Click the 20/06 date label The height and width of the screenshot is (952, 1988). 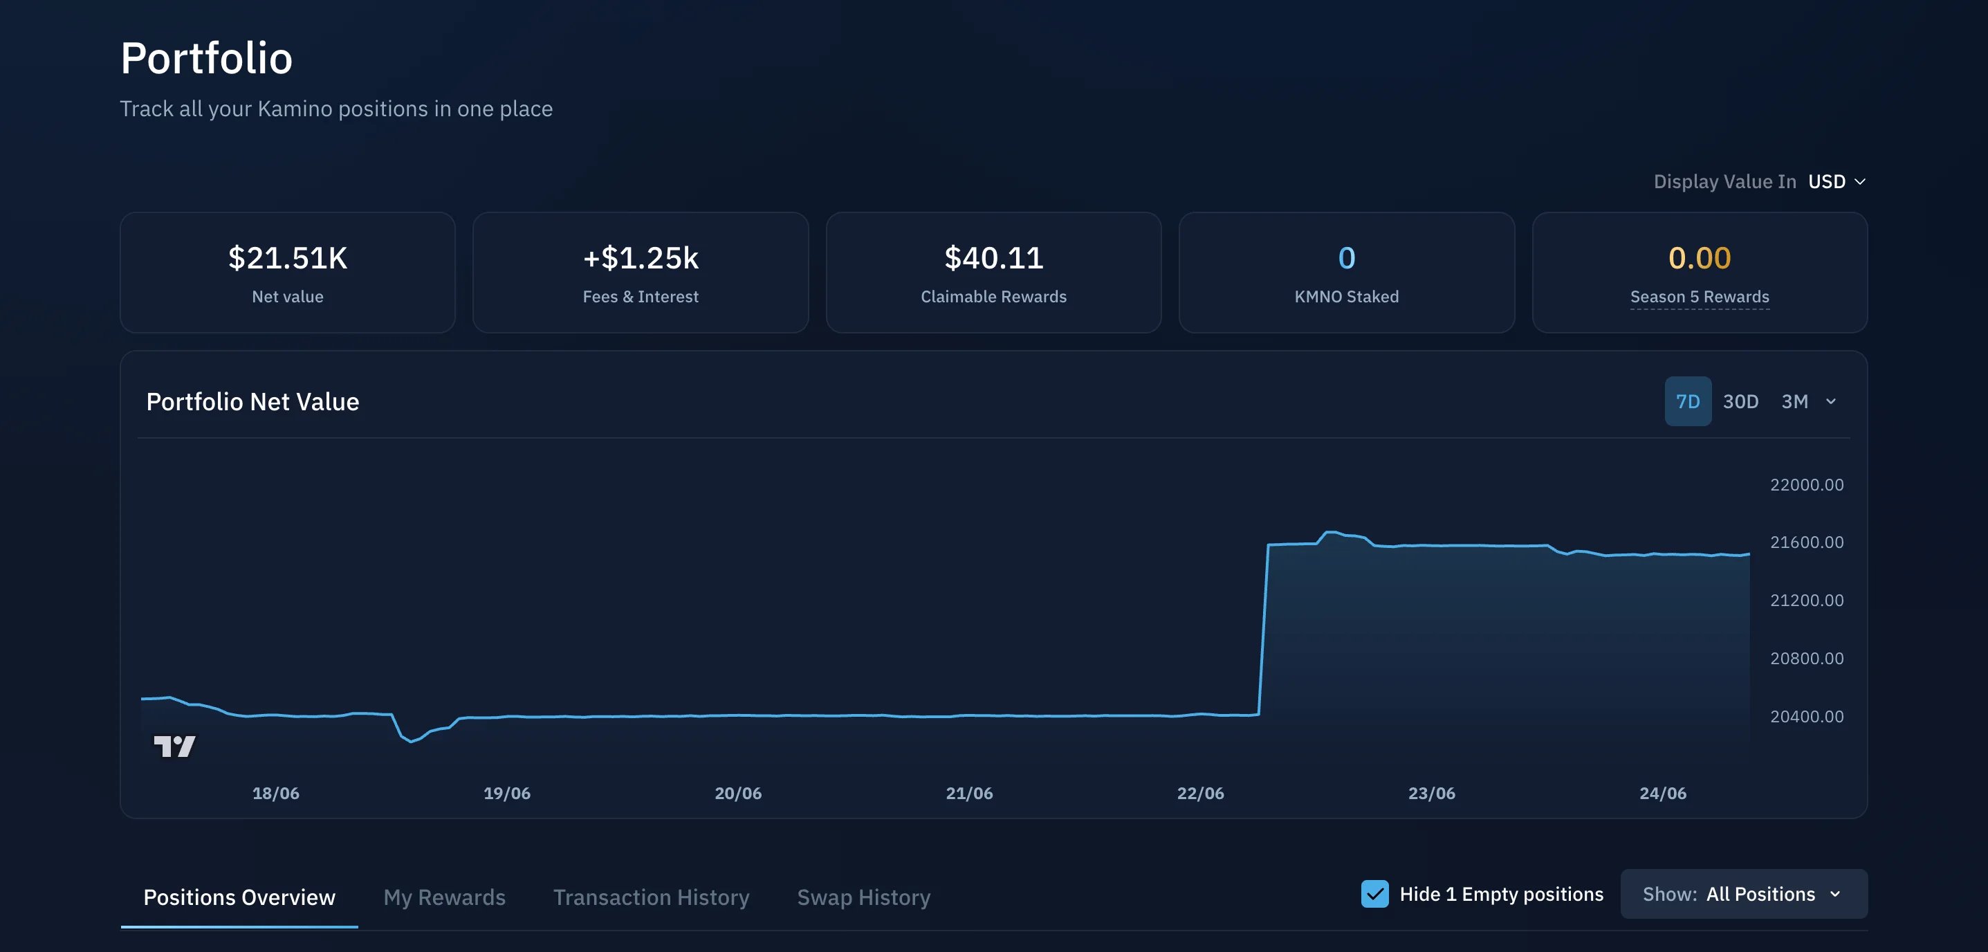click(x=738, y=793)
